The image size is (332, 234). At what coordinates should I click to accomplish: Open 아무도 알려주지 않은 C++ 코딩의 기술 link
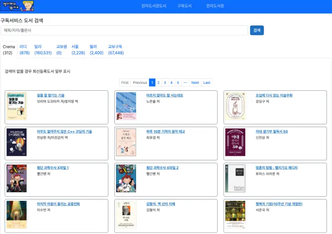[x=65, y=132]
